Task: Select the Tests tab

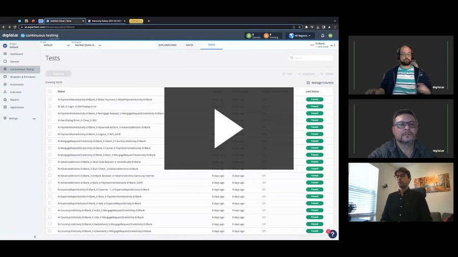Action: pos(212,45)
